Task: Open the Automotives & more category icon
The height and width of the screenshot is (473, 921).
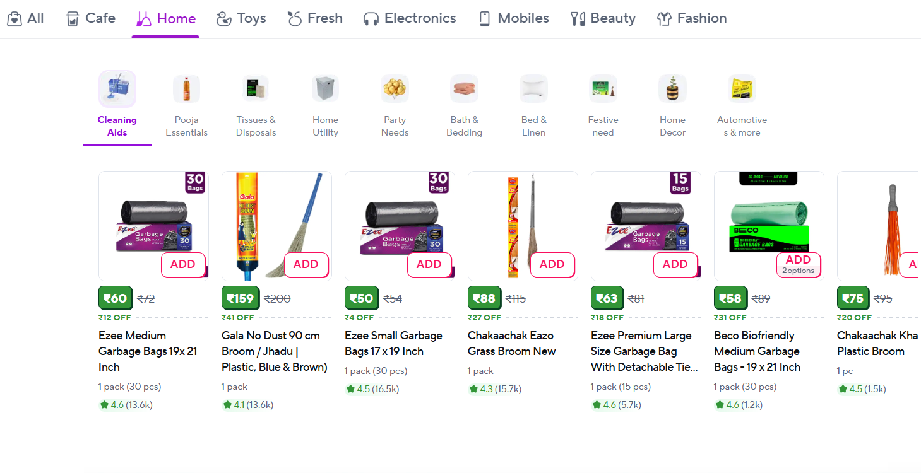Action: click(742, 90)
